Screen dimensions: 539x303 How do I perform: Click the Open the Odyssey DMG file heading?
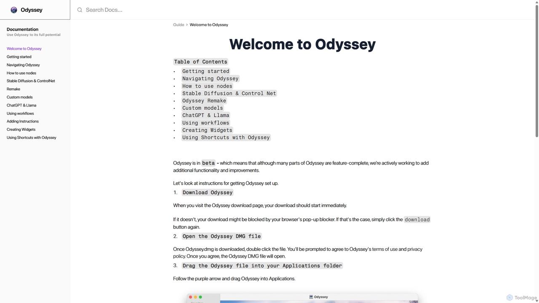(221, 236)
